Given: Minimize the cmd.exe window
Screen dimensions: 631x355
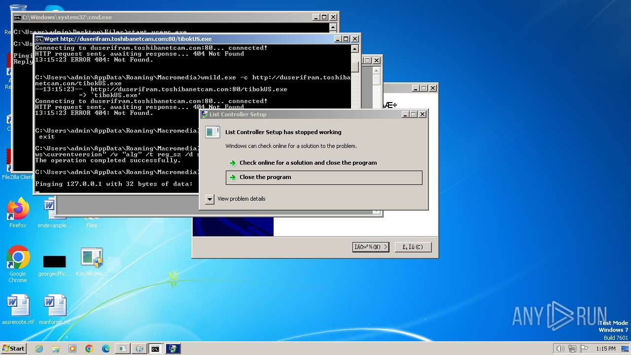Looking at the screenshot, I should [316, 17].
